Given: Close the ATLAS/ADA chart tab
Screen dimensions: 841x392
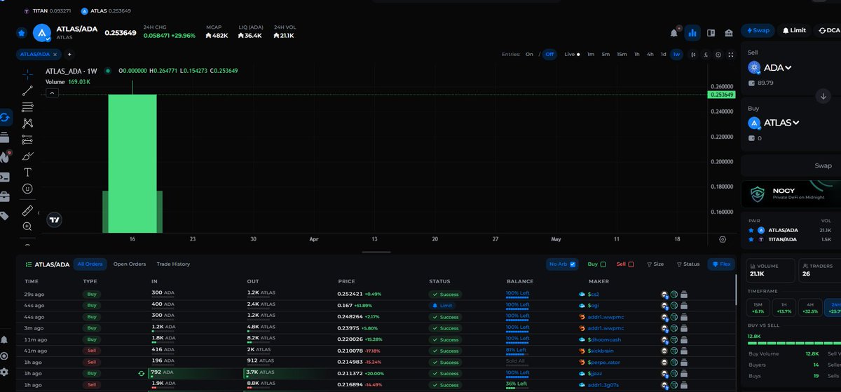Looking at the screenshot, I should pyautogui.click(x=55, y=54).
